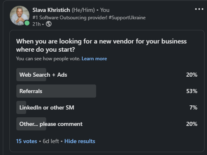Click the 20% beside Other... please comment

(x=192, y=124)
